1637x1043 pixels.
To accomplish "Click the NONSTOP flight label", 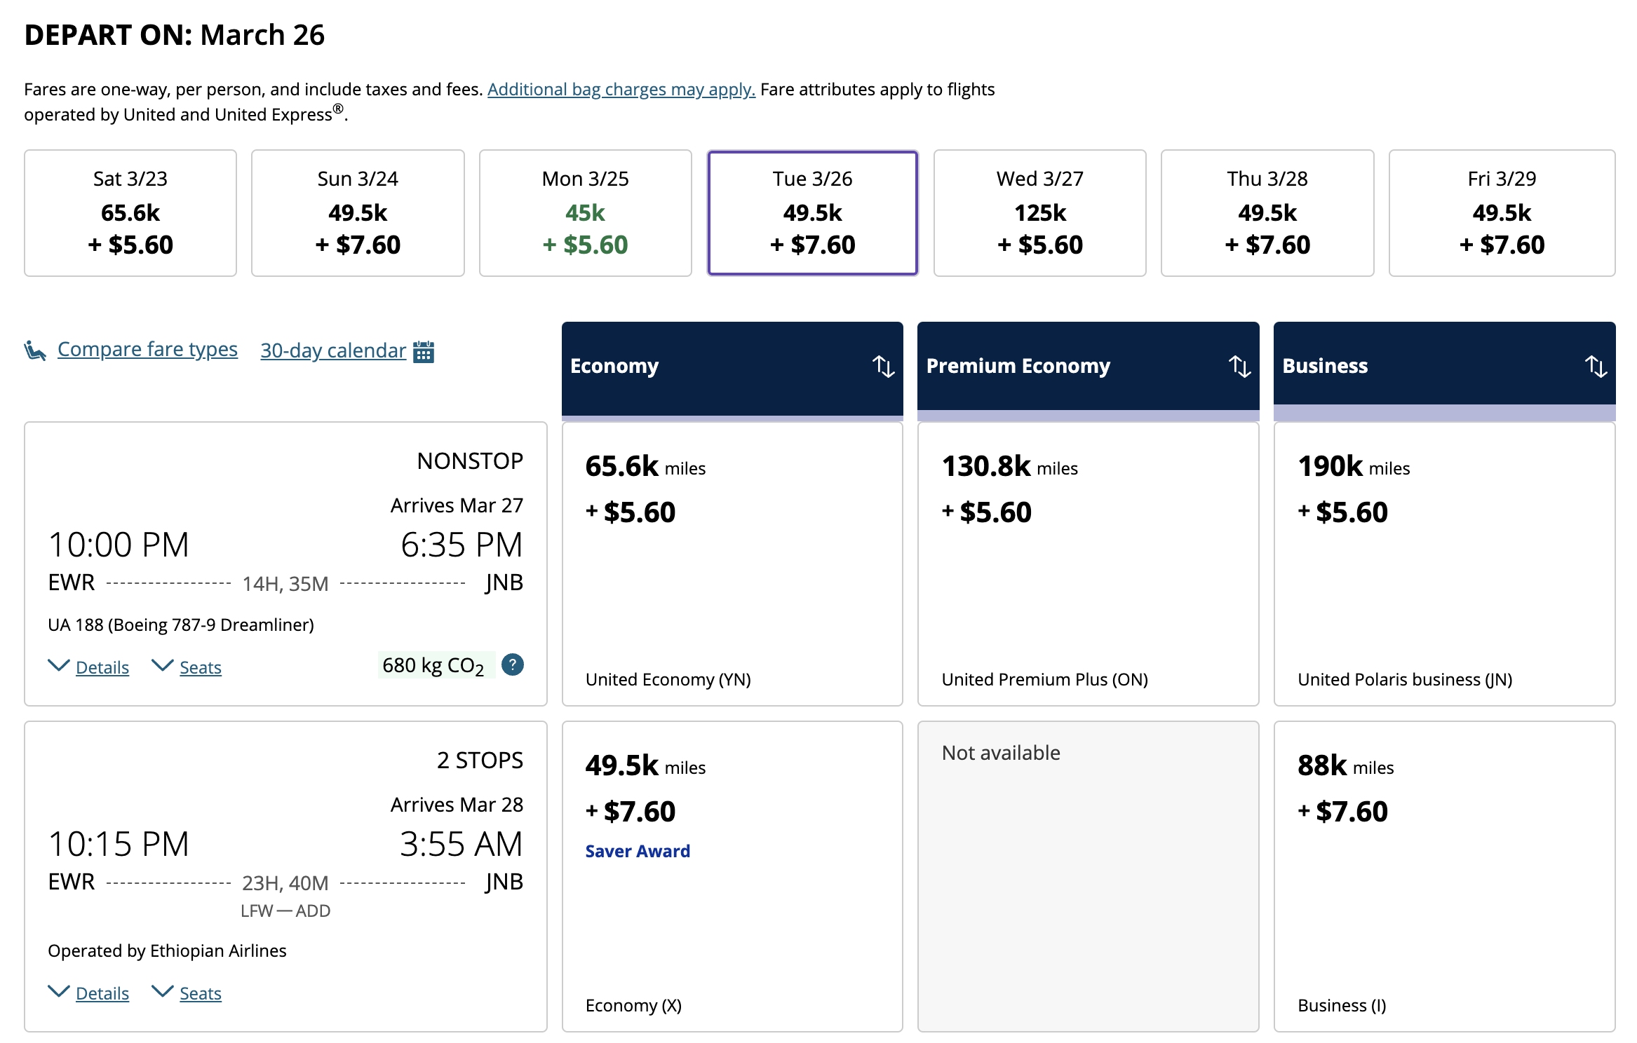I will tap(470, 461).
